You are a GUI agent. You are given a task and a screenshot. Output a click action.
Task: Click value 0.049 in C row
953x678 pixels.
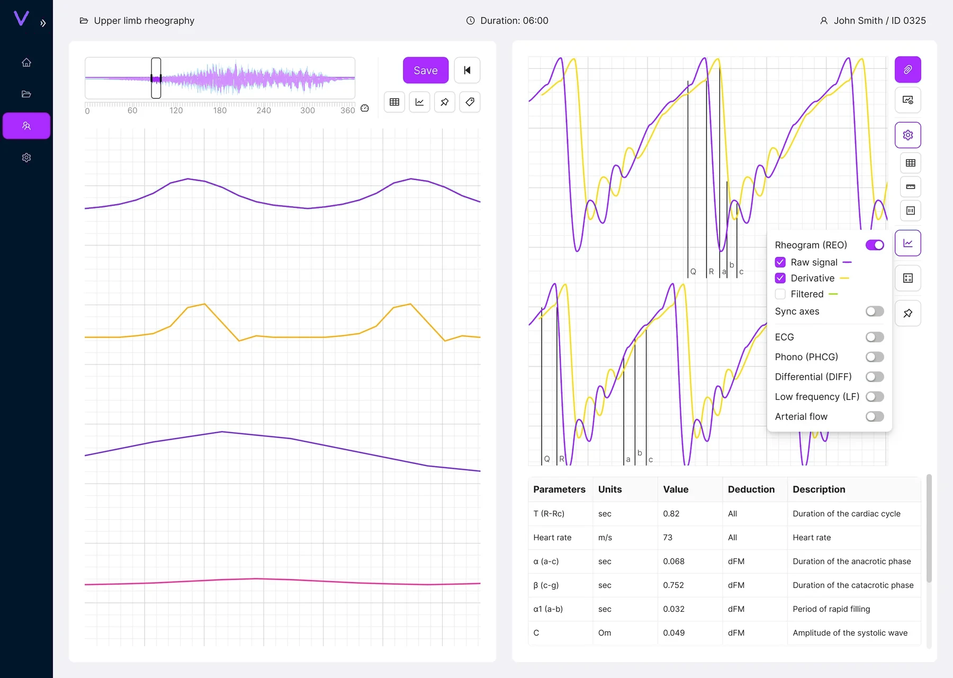click(673, 633)
